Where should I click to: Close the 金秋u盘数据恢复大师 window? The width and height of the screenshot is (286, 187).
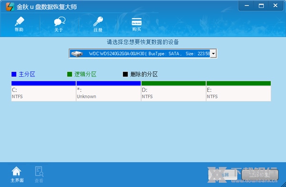point(275,6)
